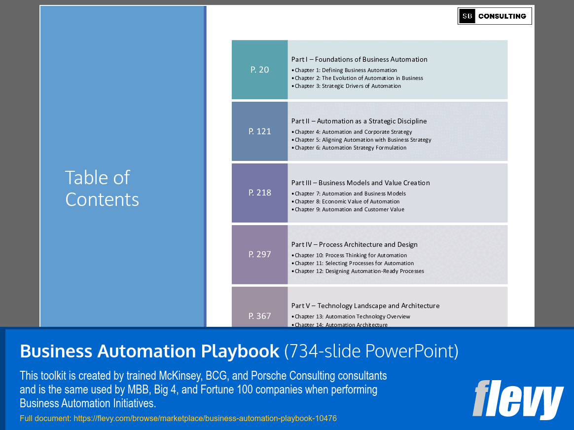Click the P. 121 page marker

pos(259,131)
